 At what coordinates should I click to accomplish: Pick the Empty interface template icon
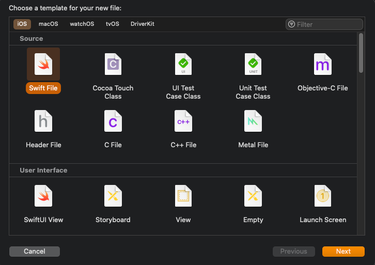click(x=253, y=196)
